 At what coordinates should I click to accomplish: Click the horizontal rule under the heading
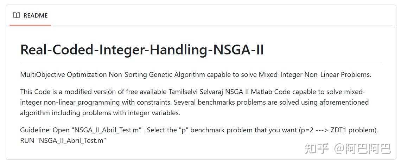tap(201, 62)
